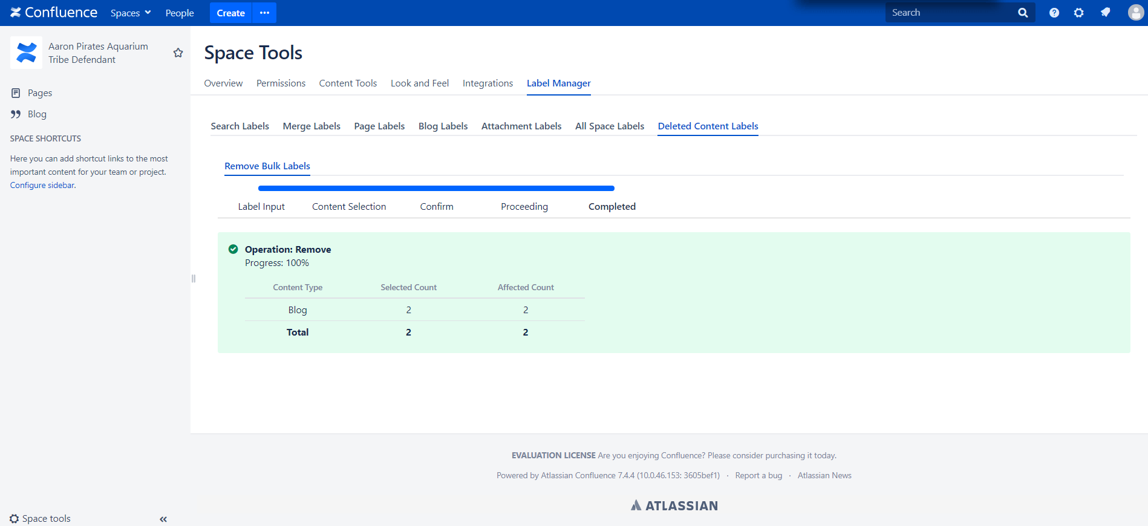Open the Blog Labels sub-tab

click(443, 126)
